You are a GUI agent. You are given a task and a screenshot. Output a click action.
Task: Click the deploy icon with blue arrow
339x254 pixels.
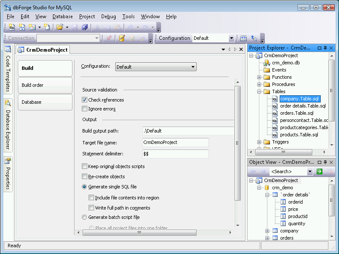click(x=254, y=38)
